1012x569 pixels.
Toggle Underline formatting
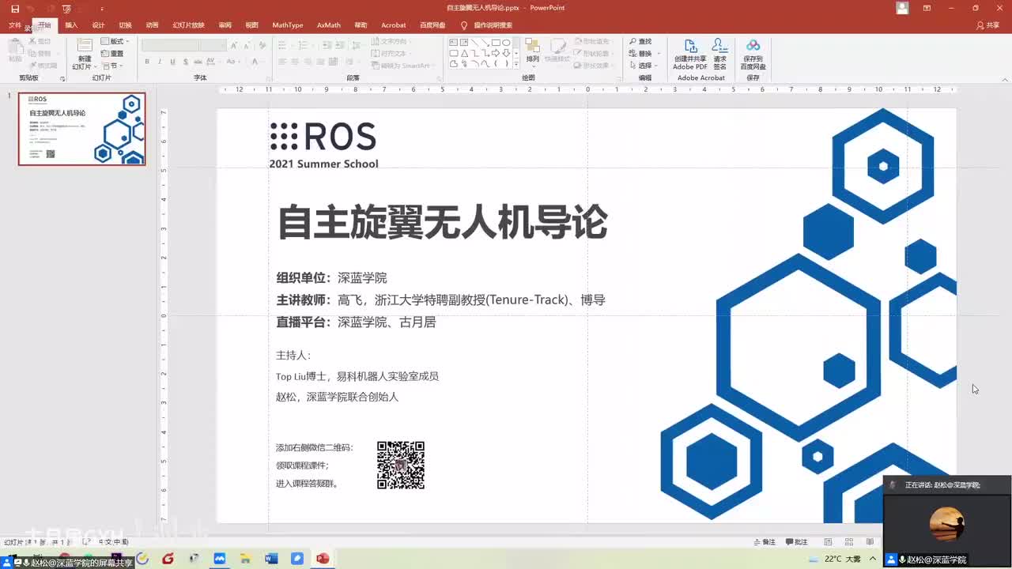click(172, 62)
